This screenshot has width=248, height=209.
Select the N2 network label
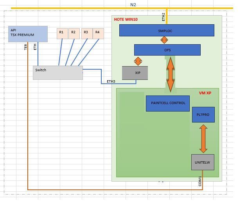[x=133, y=4]
